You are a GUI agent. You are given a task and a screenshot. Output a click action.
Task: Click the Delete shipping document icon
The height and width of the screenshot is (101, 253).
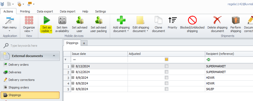pos(217,20)
